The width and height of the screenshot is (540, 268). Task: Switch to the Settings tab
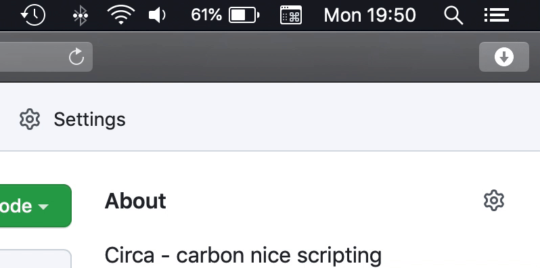pyautogui.click(x=72, y=119)
